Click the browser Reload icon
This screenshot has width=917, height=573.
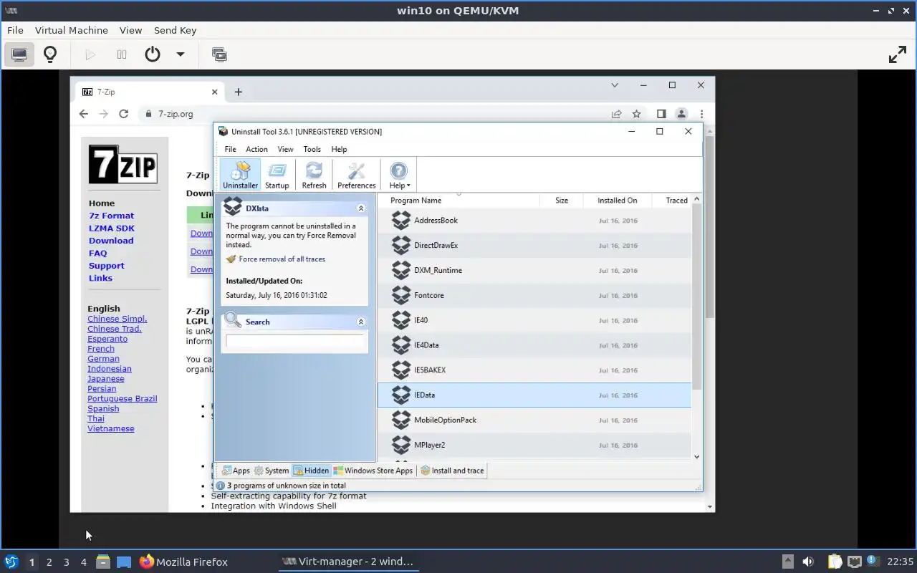[123, 114]
